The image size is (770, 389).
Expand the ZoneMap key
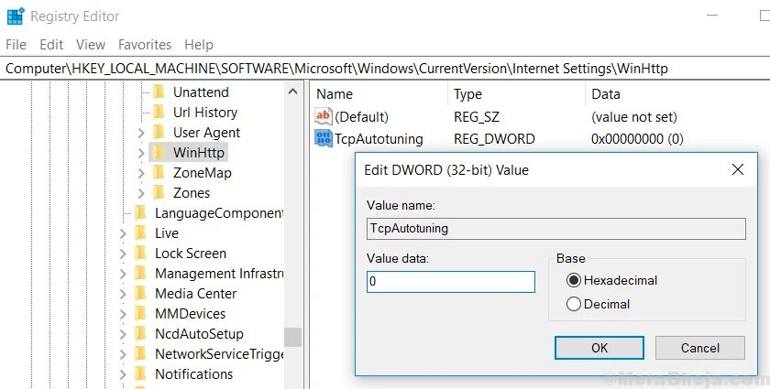coord(141,173)
